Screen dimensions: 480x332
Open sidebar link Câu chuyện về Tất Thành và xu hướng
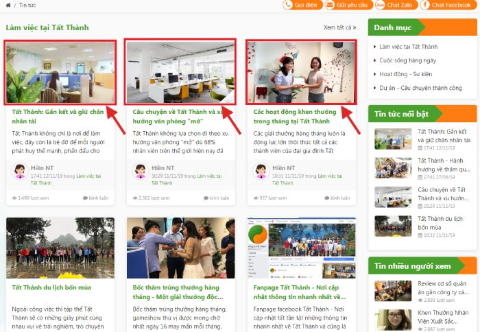443,194
